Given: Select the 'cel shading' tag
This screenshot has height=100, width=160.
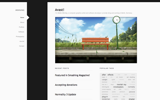Looking at the screenshot, I should [131, 77].
